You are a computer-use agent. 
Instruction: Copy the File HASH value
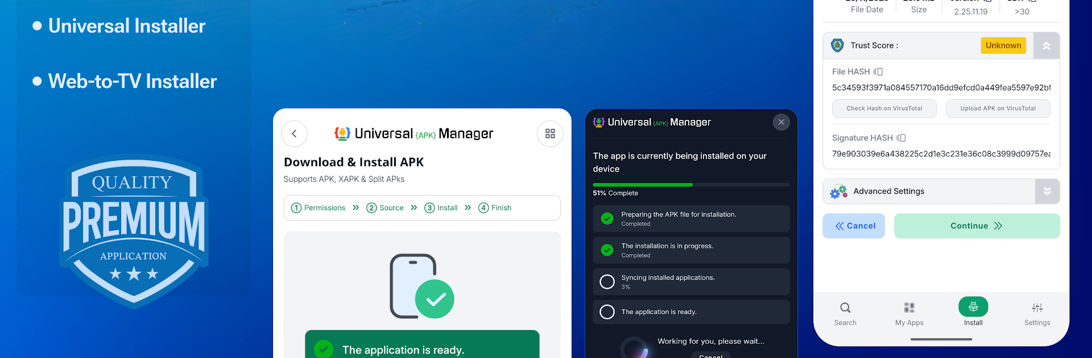(x=879, y=72)
